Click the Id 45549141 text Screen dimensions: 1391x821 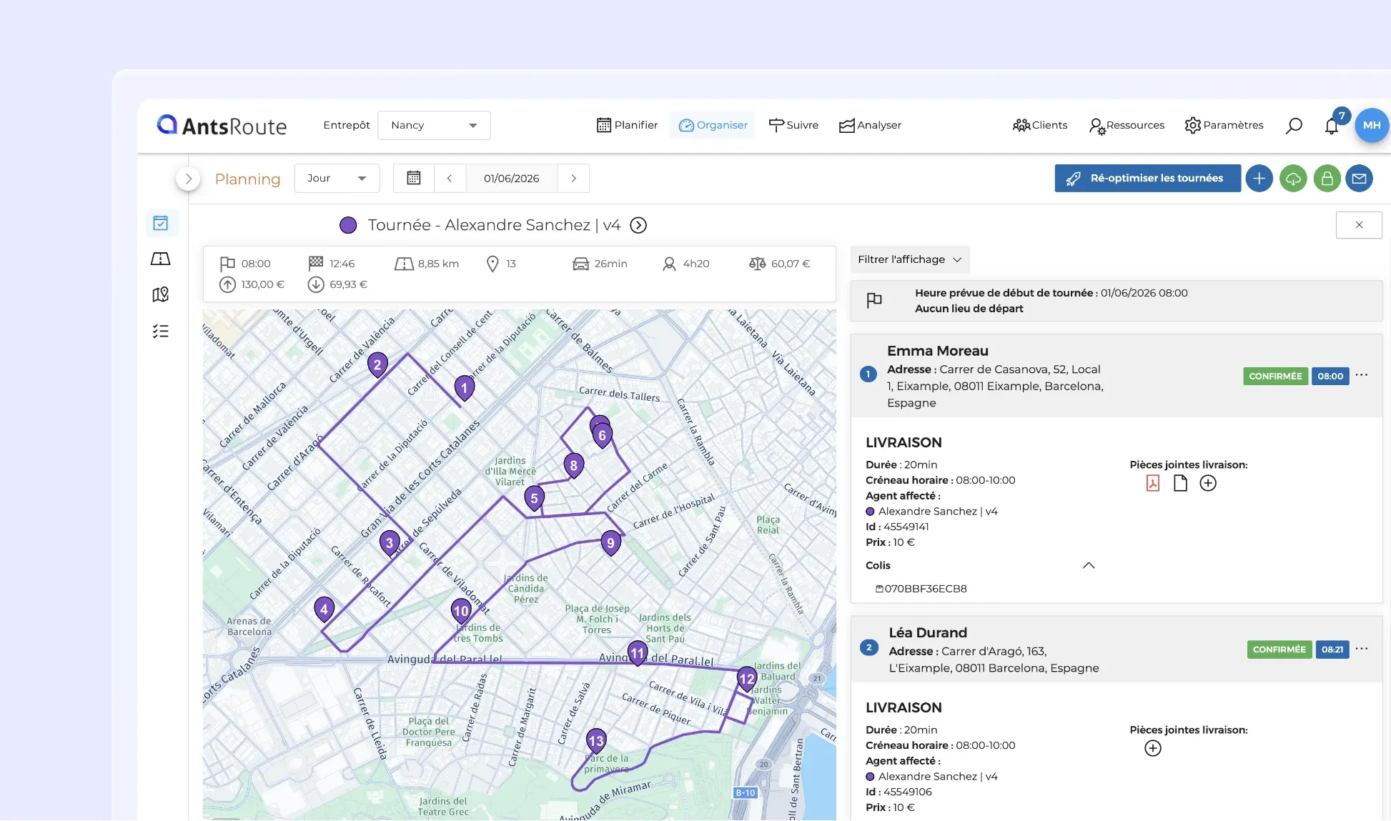coord(897,527)
